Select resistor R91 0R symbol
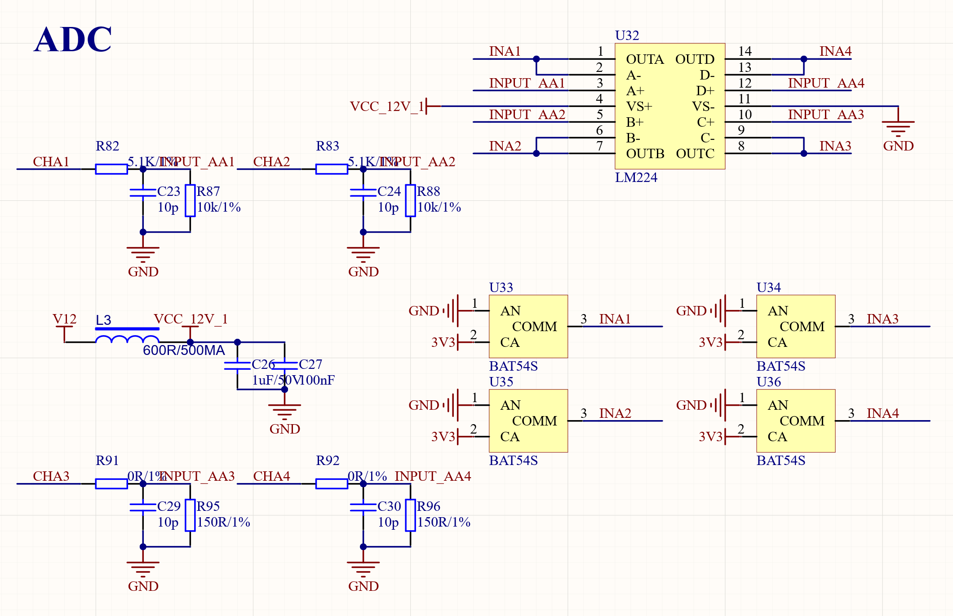The width and height of the screenshot is (953, 616). pos(111,483)
